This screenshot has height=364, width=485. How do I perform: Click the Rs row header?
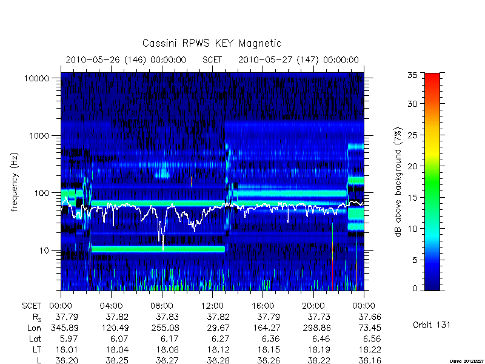coord(37,317)
